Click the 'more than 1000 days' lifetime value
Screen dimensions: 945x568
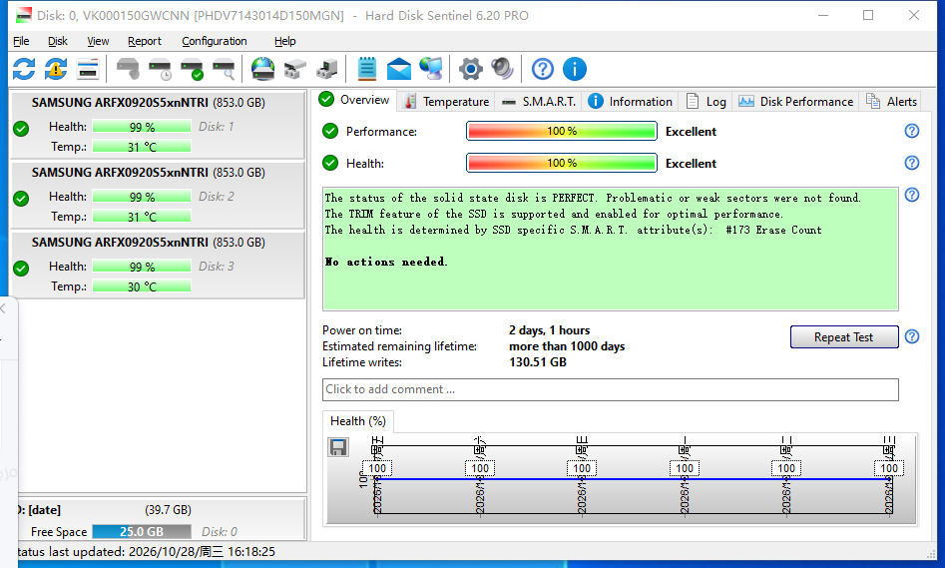[567, 346]
